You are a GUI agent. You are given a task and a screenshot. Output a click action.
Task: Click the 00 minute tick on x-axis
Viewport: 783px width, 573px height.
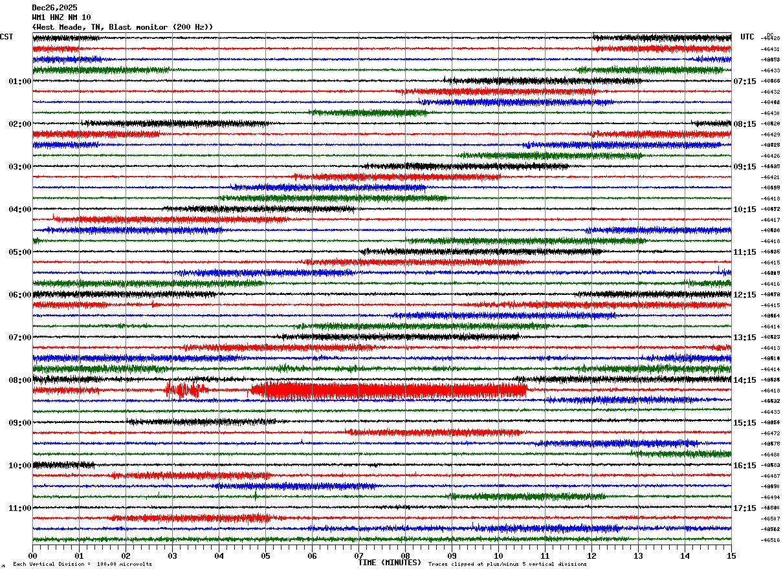pos(32,556)
